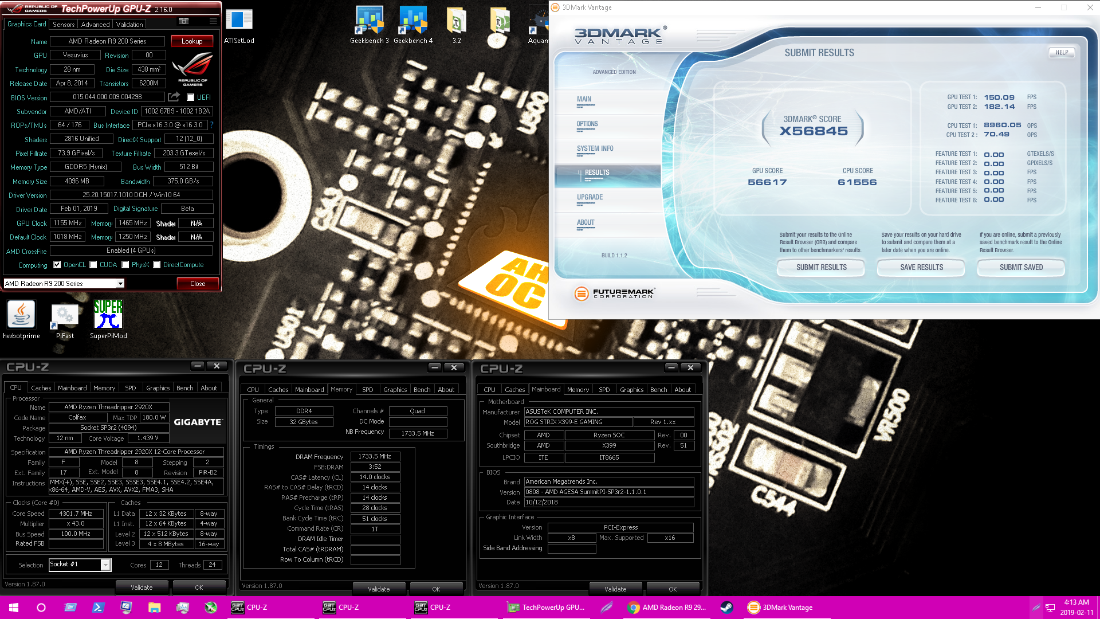Click Validate in the CPU-Z Memory window
The height and width of the screenshot is (619, 1100).
[x=379, y=589]
